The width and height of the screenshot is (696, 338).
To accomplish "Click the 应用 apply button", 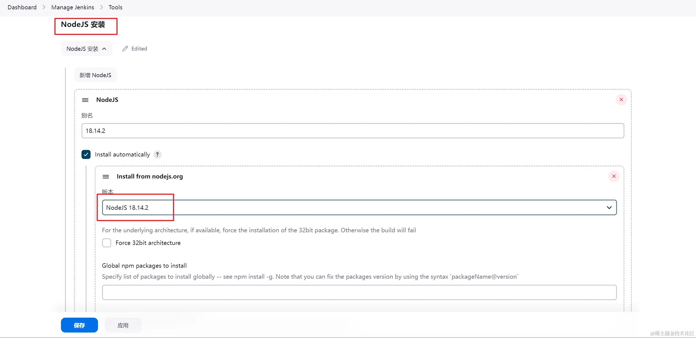I will [123, 325].
